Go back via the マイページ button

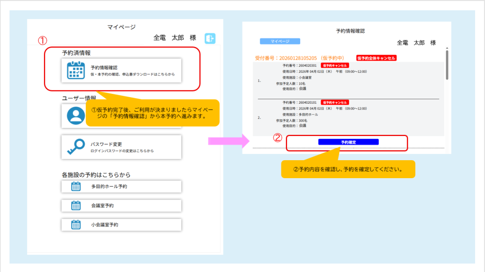click(280, 42)
